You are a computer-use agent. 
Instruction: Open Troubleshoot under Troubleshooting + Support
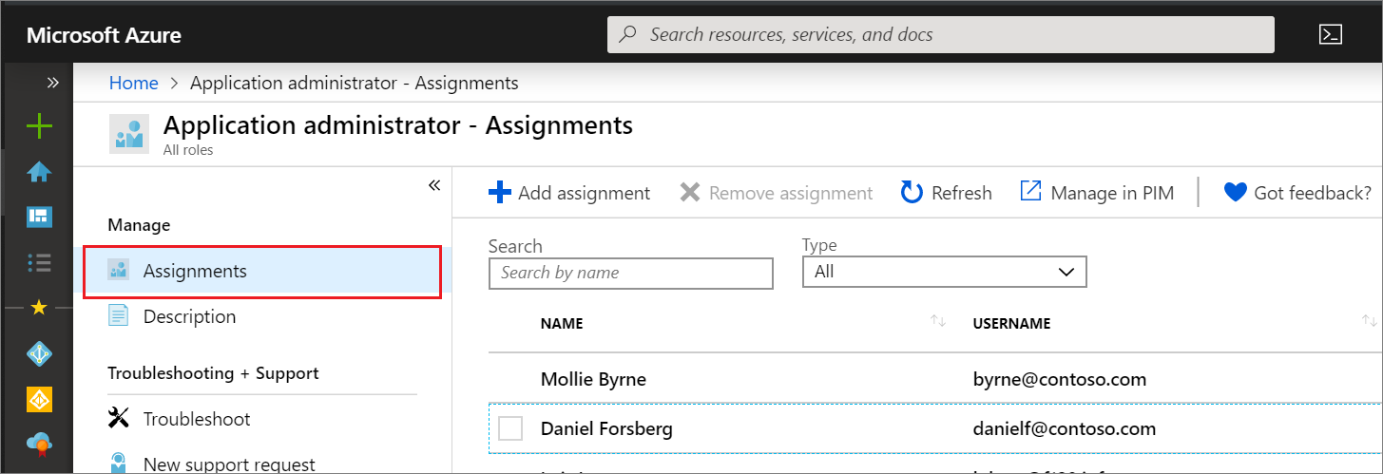(x=196, y=419)
